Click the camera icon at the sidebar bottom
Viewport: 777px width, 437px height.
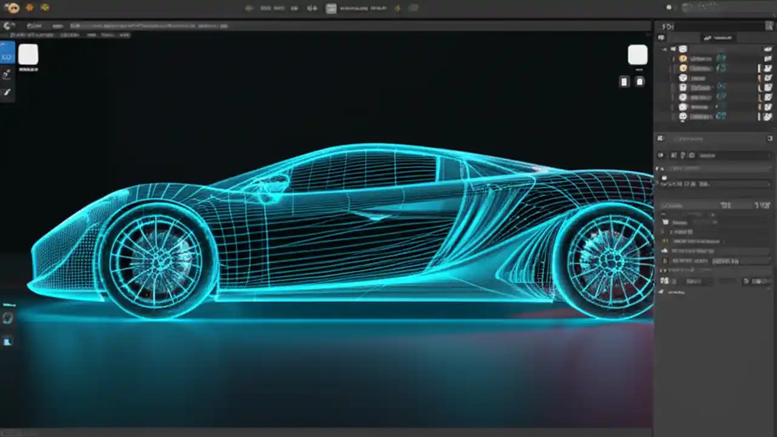[8, 317]
